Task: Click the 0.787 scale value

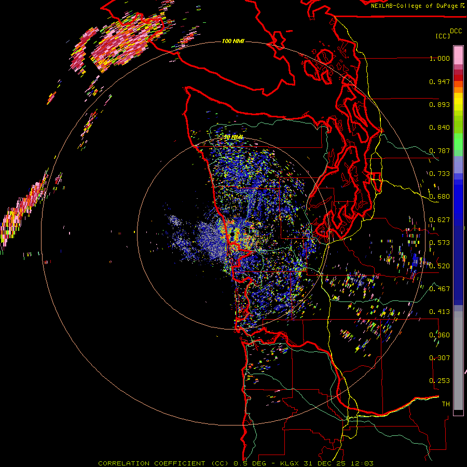Action: [439, 150]
